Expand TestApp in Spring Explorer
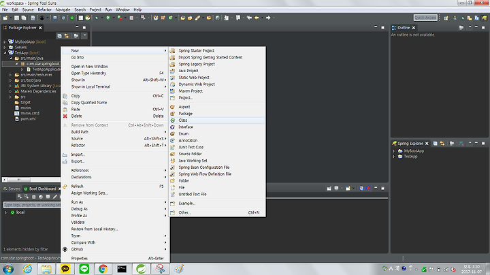This screenshot has height=275, width=490. pyautogui.click(x=394, y=157)
